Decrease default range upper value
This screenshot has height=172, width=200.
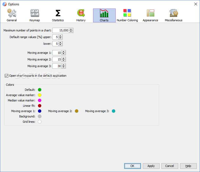pos(60,38)
